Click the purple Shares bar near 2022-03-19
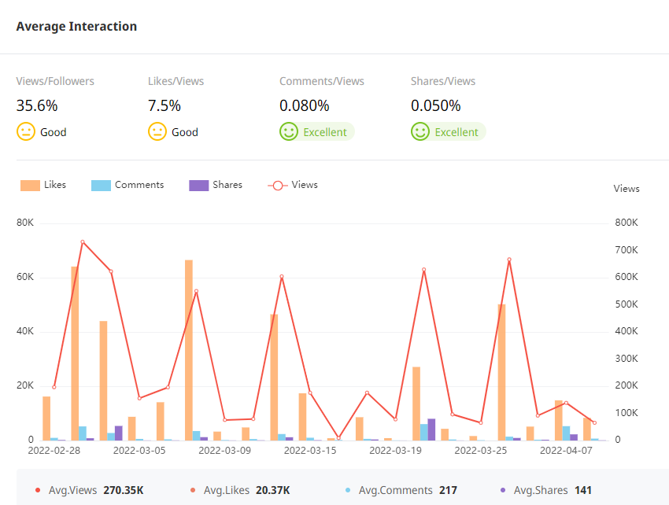669x505 pixels. (x=431, y=429)
